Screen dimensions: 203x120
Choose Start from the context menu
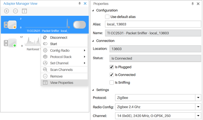64,44
